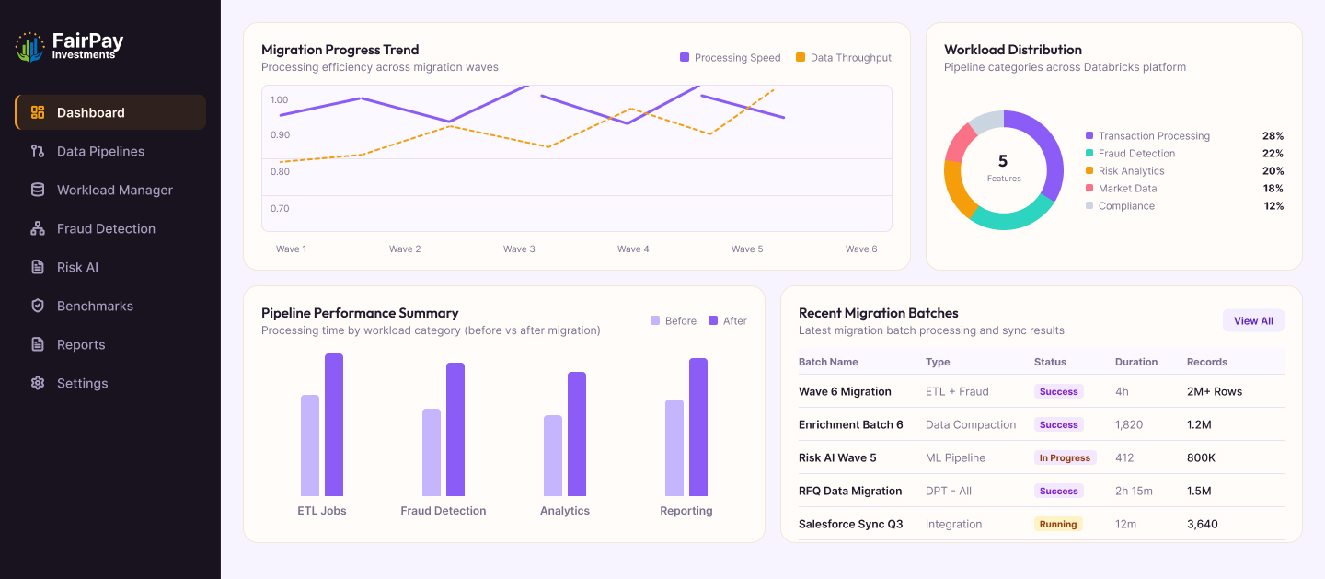The height and width of the screenshot is (579, 1325).
Task: Open Reports from the sidebar
Action: coord(110,344)
